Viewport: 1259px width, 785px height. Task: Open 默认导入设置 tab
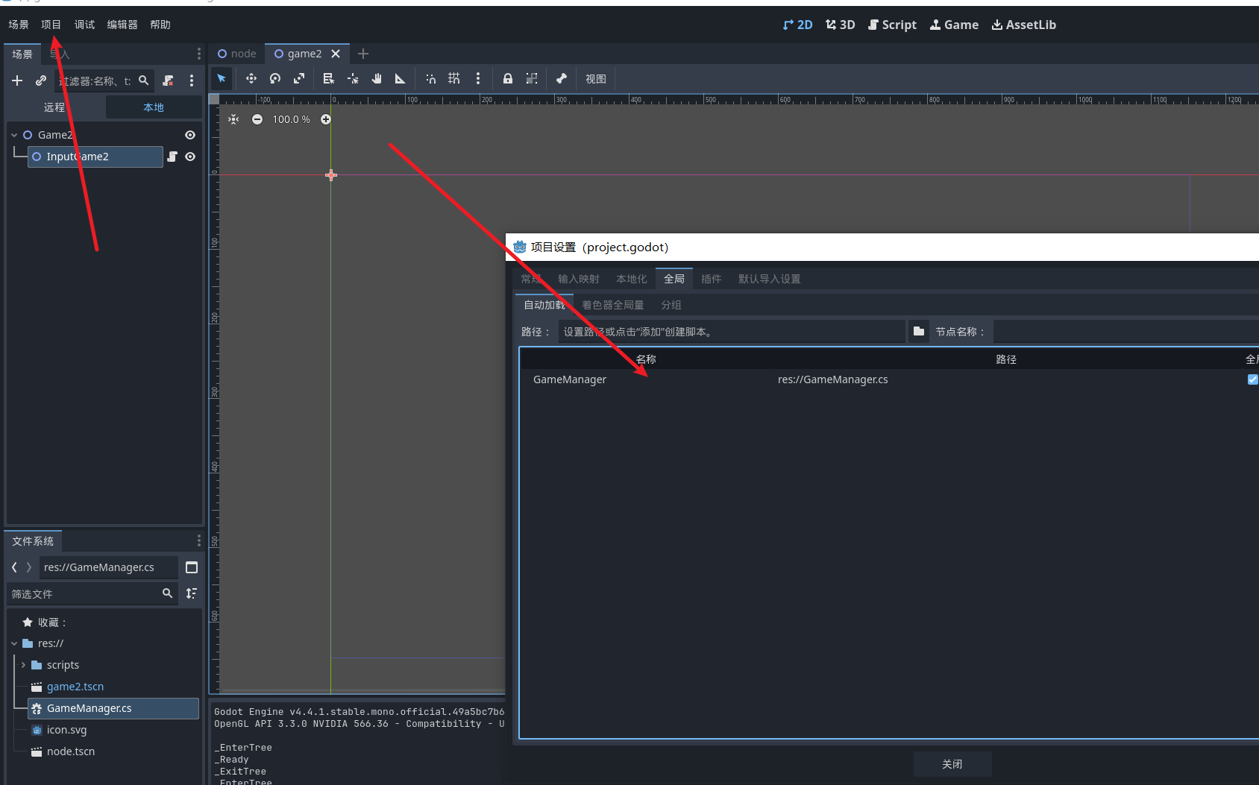pos(770,279)
